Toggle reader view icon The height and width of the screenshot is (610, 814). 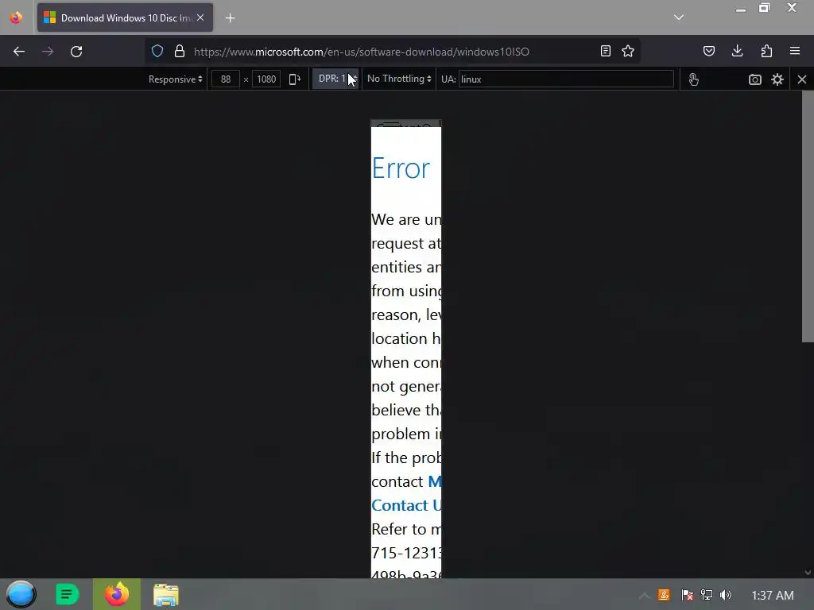(x=605, y=51)
